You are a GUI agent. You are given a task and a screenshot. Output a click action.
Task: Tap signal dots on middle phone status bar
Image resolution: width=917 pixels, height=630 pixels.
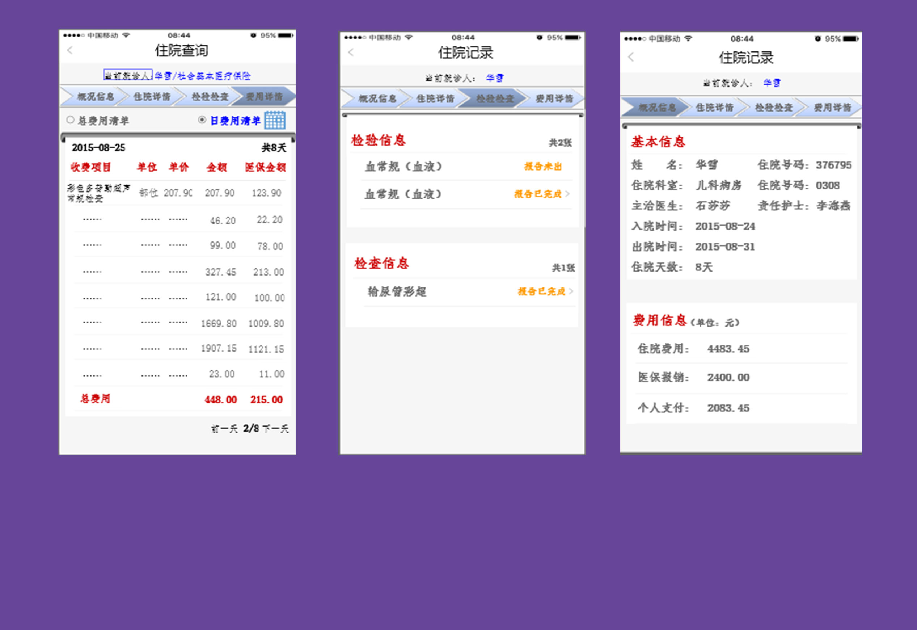[x=355, y=38]
